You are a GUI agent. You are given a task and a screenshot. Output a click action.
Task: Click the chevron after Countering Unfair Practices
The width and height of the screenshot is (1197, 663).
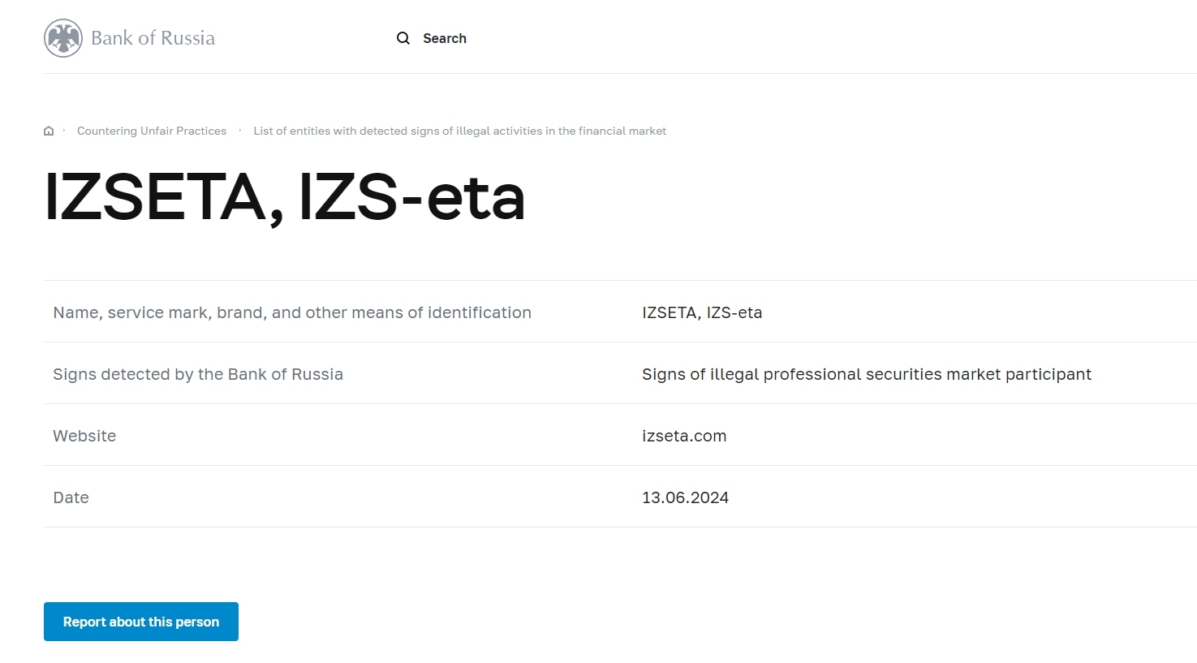click(240, 131)
